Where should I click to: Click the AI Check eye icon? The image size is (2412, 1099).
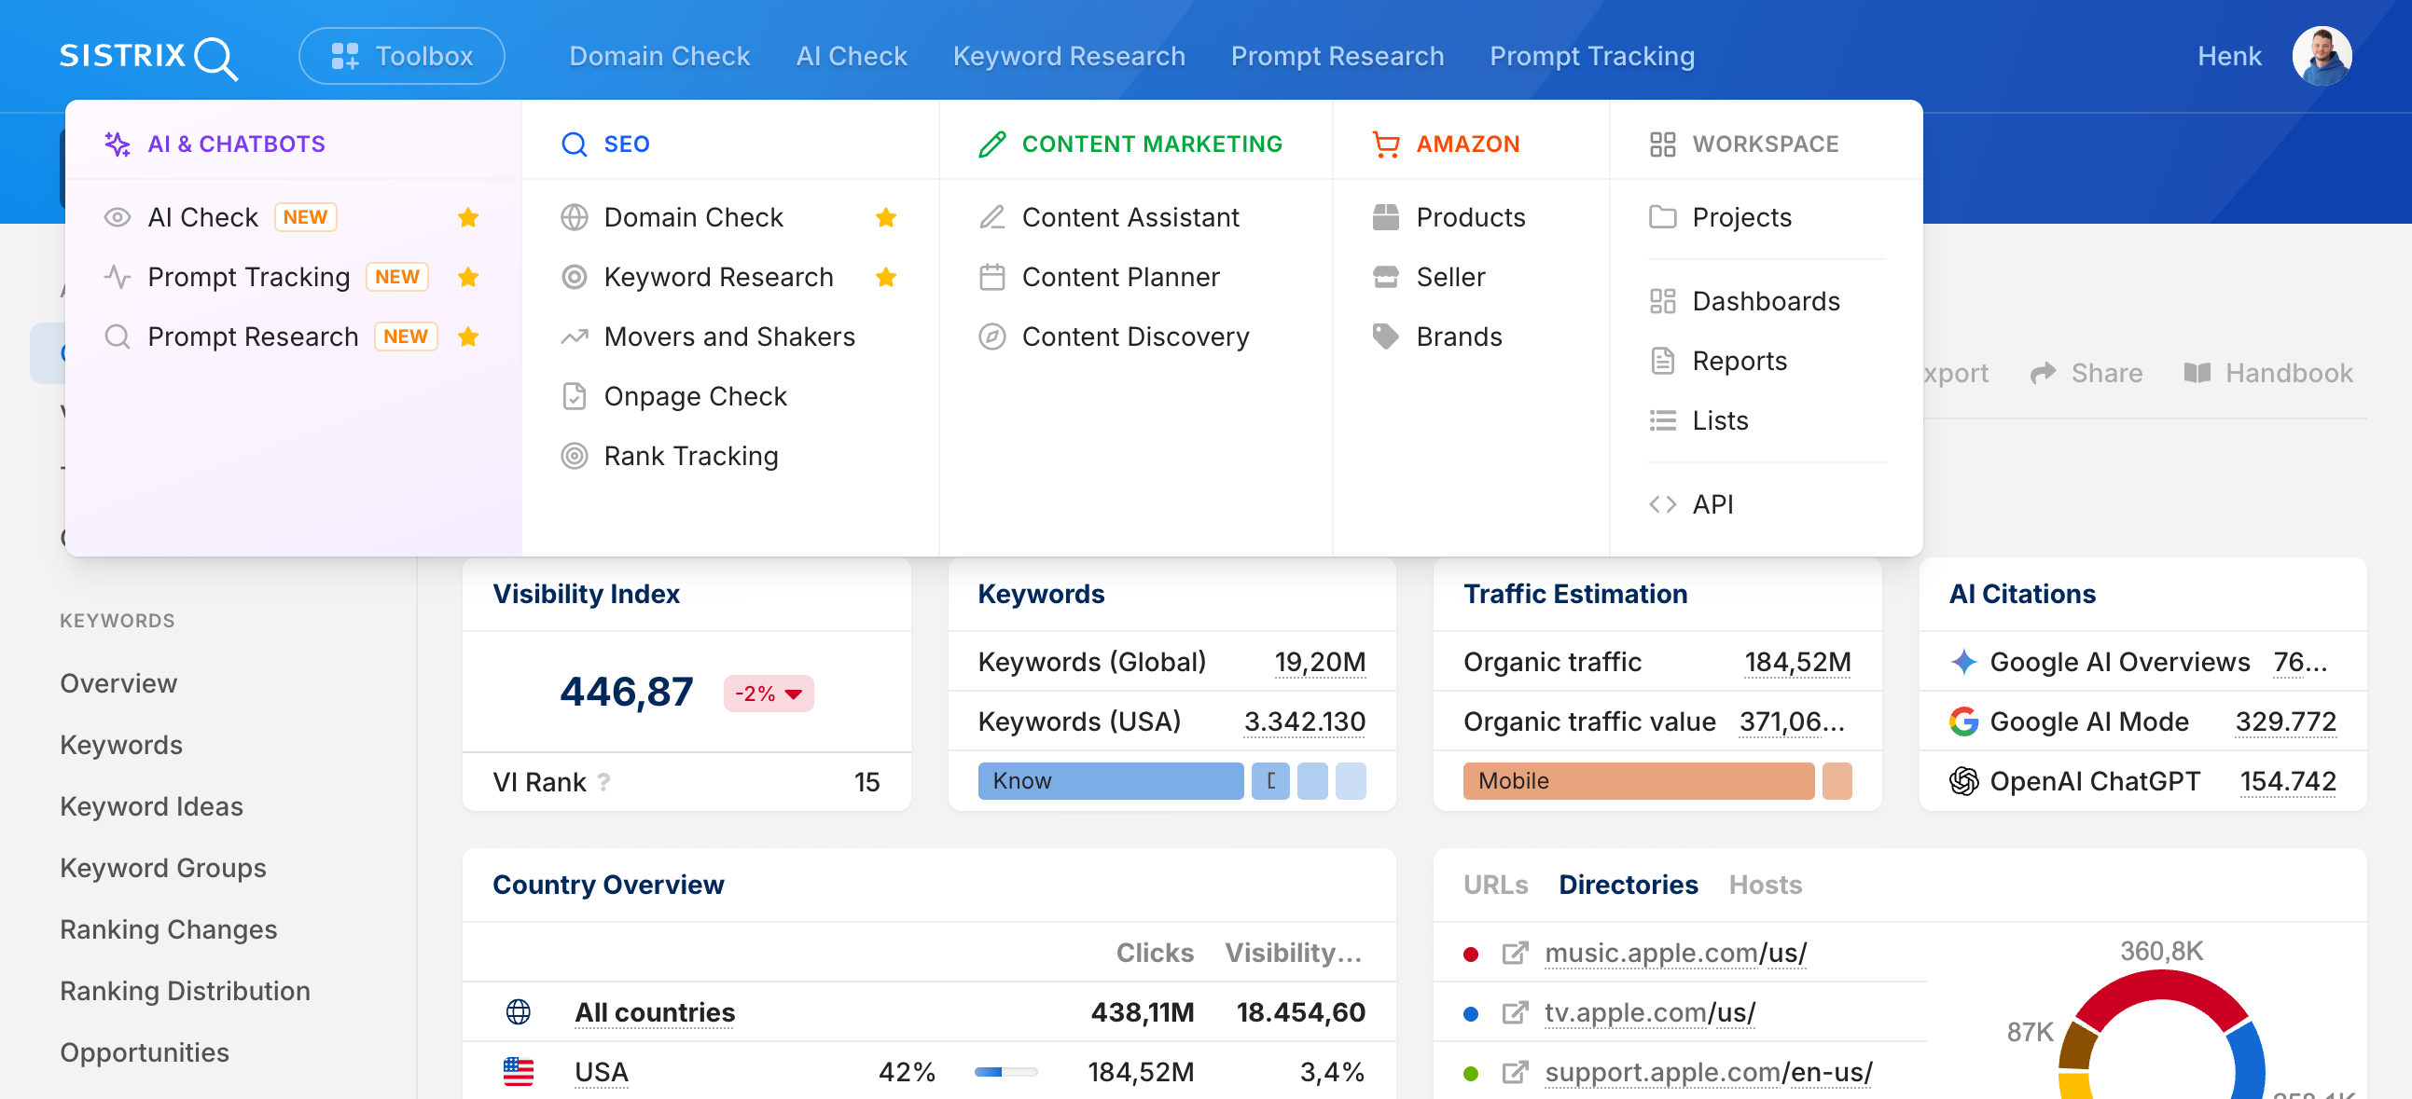coord(117,217)
